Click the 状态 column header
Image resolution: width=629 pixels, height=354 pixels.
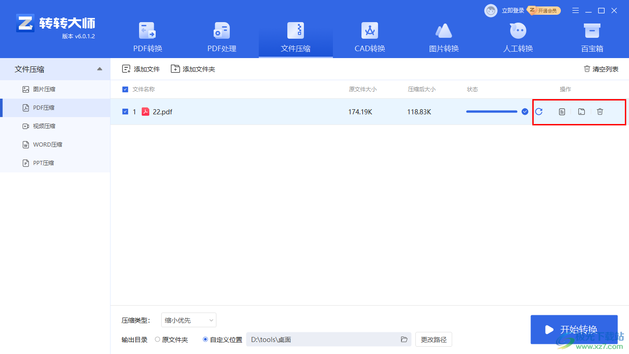coord(472,89)
